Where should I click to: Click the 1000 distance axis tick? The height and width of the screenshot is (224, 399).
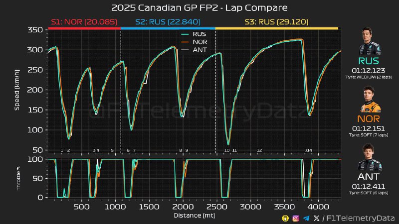[x=116, y=207]
